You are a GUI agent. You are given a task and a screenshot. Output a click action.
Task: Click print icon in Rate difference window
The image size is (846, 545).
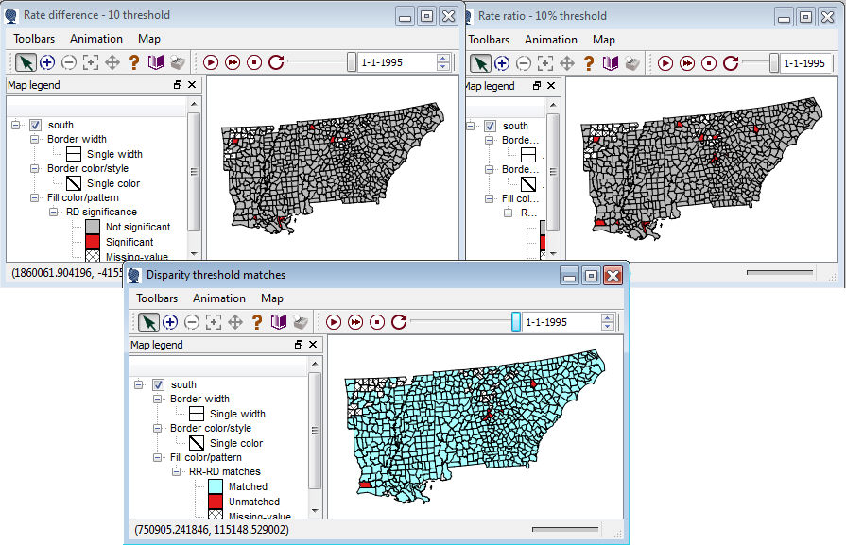(178, 62)
